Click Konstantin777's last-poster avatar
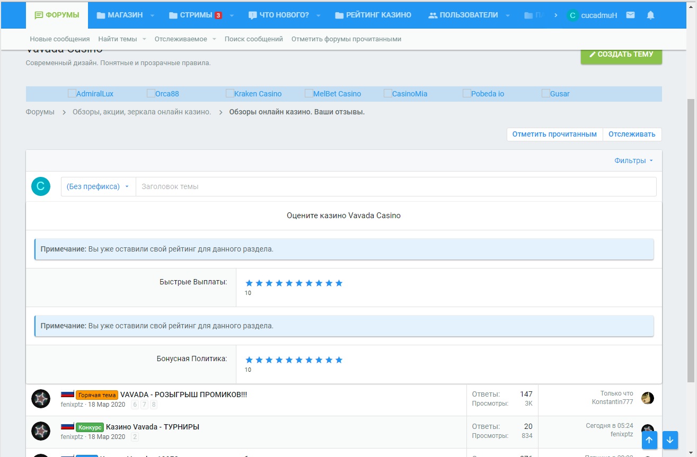 tap(647, 398)
